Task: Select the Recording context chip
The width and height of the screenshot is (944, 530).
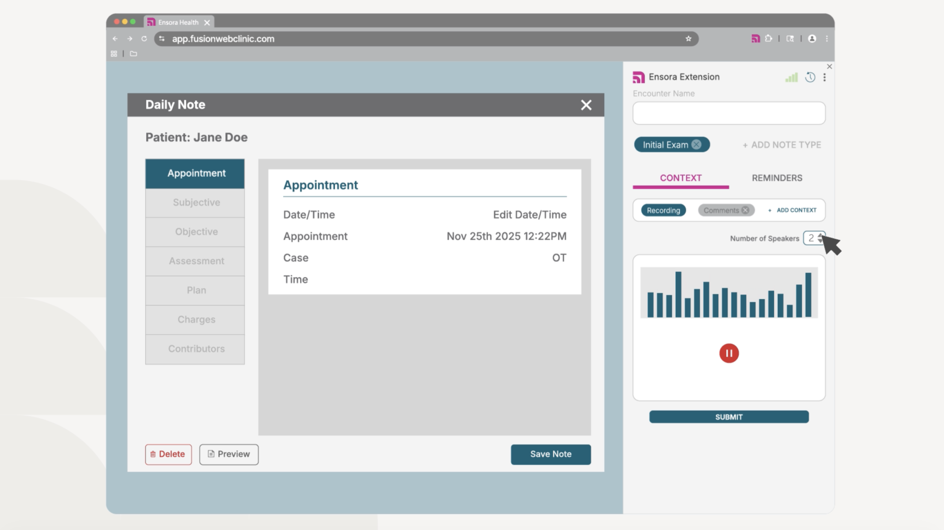Action: click(x=663, y=210)
